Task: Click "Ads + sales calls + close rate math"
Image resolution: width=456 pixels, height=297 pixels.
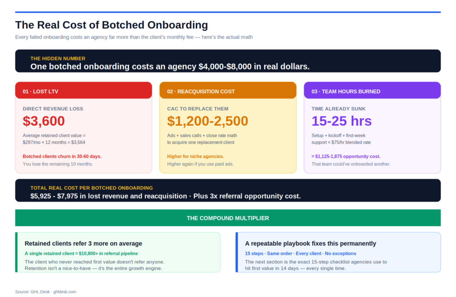Action: click(x=202, y=136)
